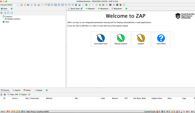Click the Highest Alert column header

pos(157,98)
